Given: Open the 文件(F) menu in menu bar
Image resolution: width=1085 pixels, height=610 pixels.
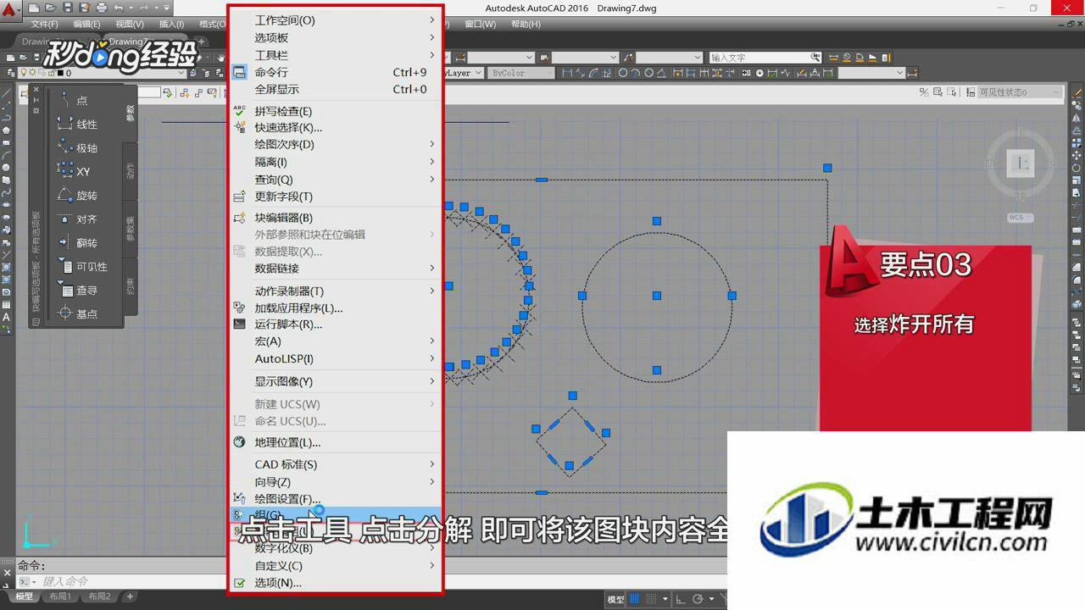Looking at the screenshot, I should [x=44, y=25].
